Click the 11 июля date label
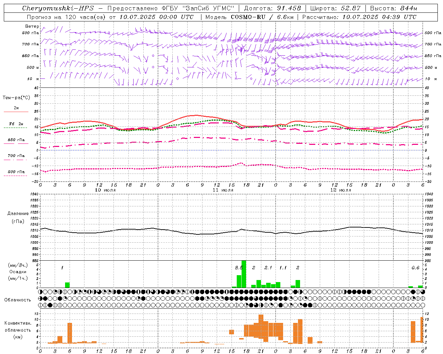Screen dimensions: 443x354 coord(223,190)
